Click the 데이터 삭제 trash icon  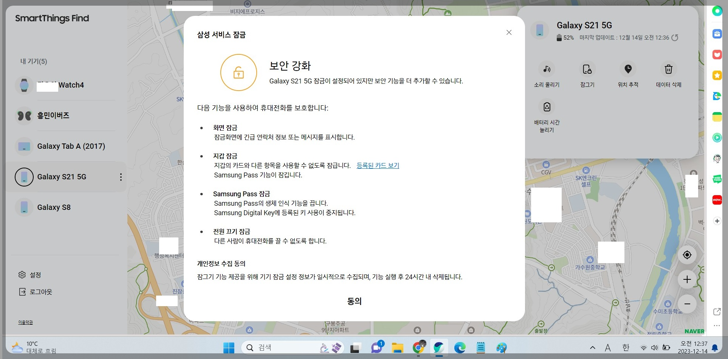click(668, 69)
